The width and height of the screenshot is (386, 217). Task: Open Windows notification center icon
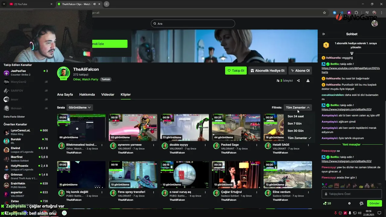(379, 213)
